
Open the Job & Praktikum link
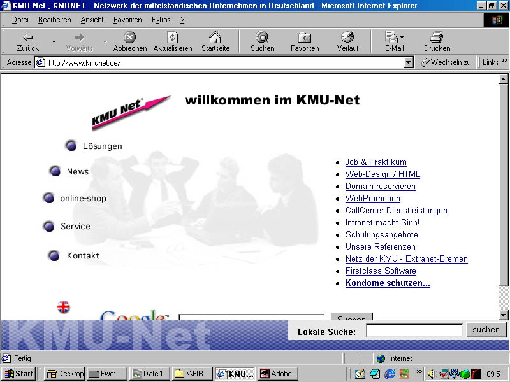[375, 162]
